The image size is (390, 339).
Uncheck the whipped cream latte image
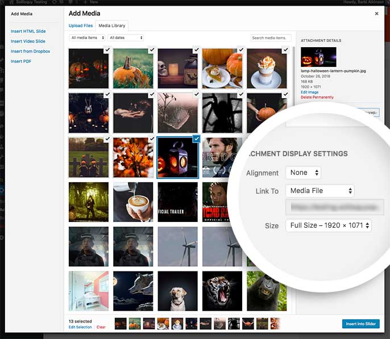click(x=285, y=49)
